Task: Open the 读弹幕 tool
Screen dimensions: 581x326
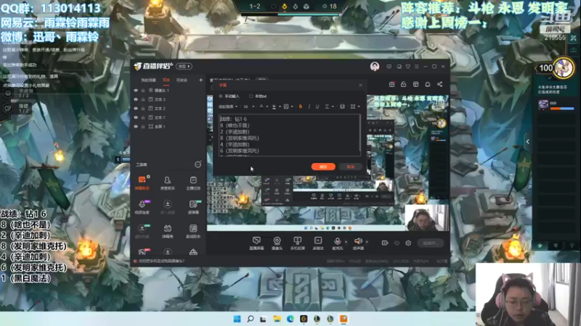Action: click(193, 207)
